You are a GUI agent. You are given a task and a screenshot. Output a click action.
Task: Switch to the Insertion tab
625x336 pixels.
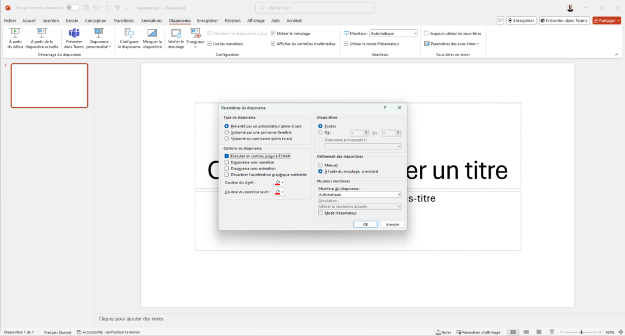click(51, 21)
